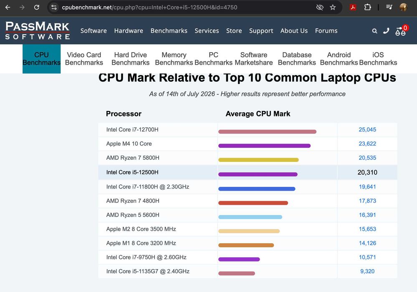Switch to Hard Drive Benchmarks tab
Image resolution: width=417 pixels, height=292 pixels.
131,59
